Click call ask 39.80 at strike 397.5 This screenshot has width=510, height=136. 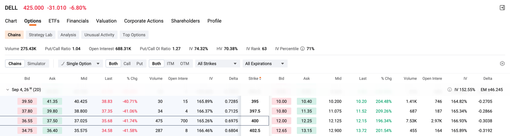[52, 111]
